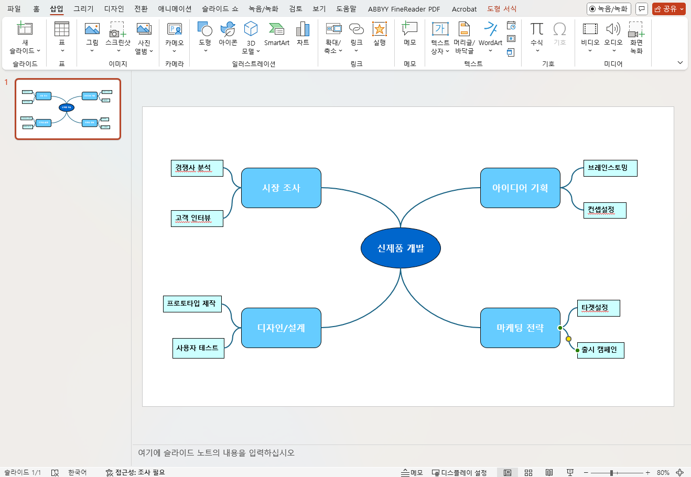
Task: Click the 80% zoom level
Action: click(663, 472)
